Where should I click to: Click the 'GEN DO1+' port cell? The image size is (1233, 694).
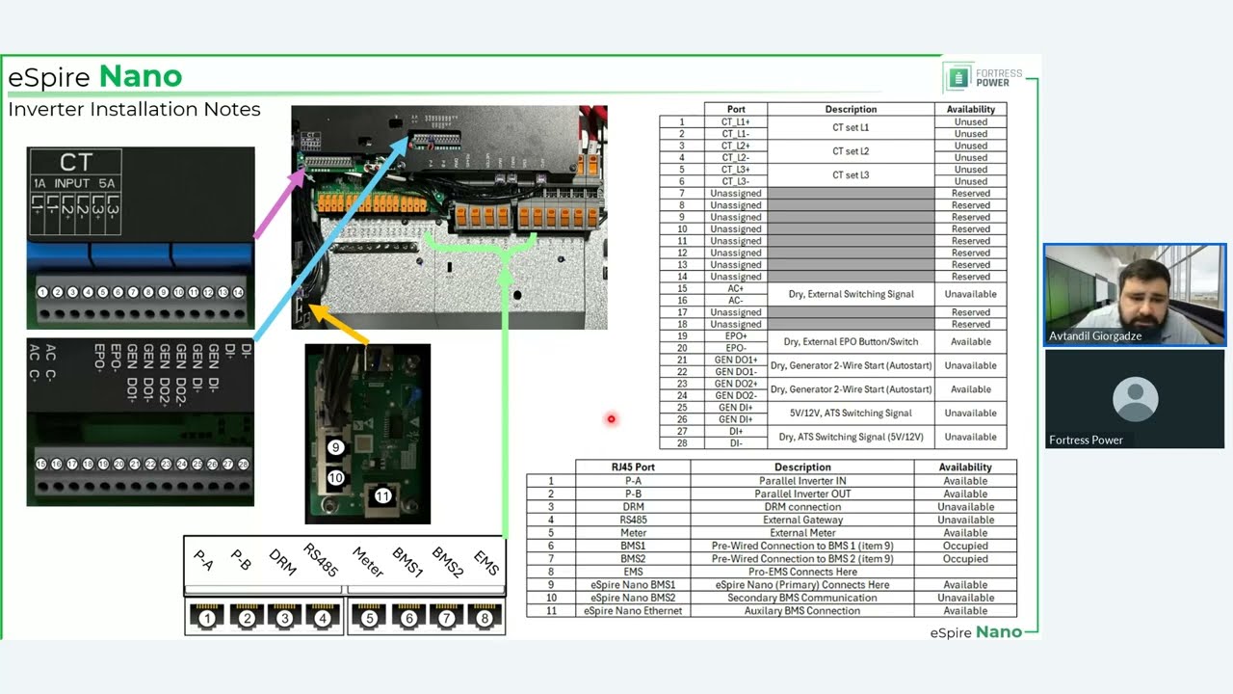point(736,360)
